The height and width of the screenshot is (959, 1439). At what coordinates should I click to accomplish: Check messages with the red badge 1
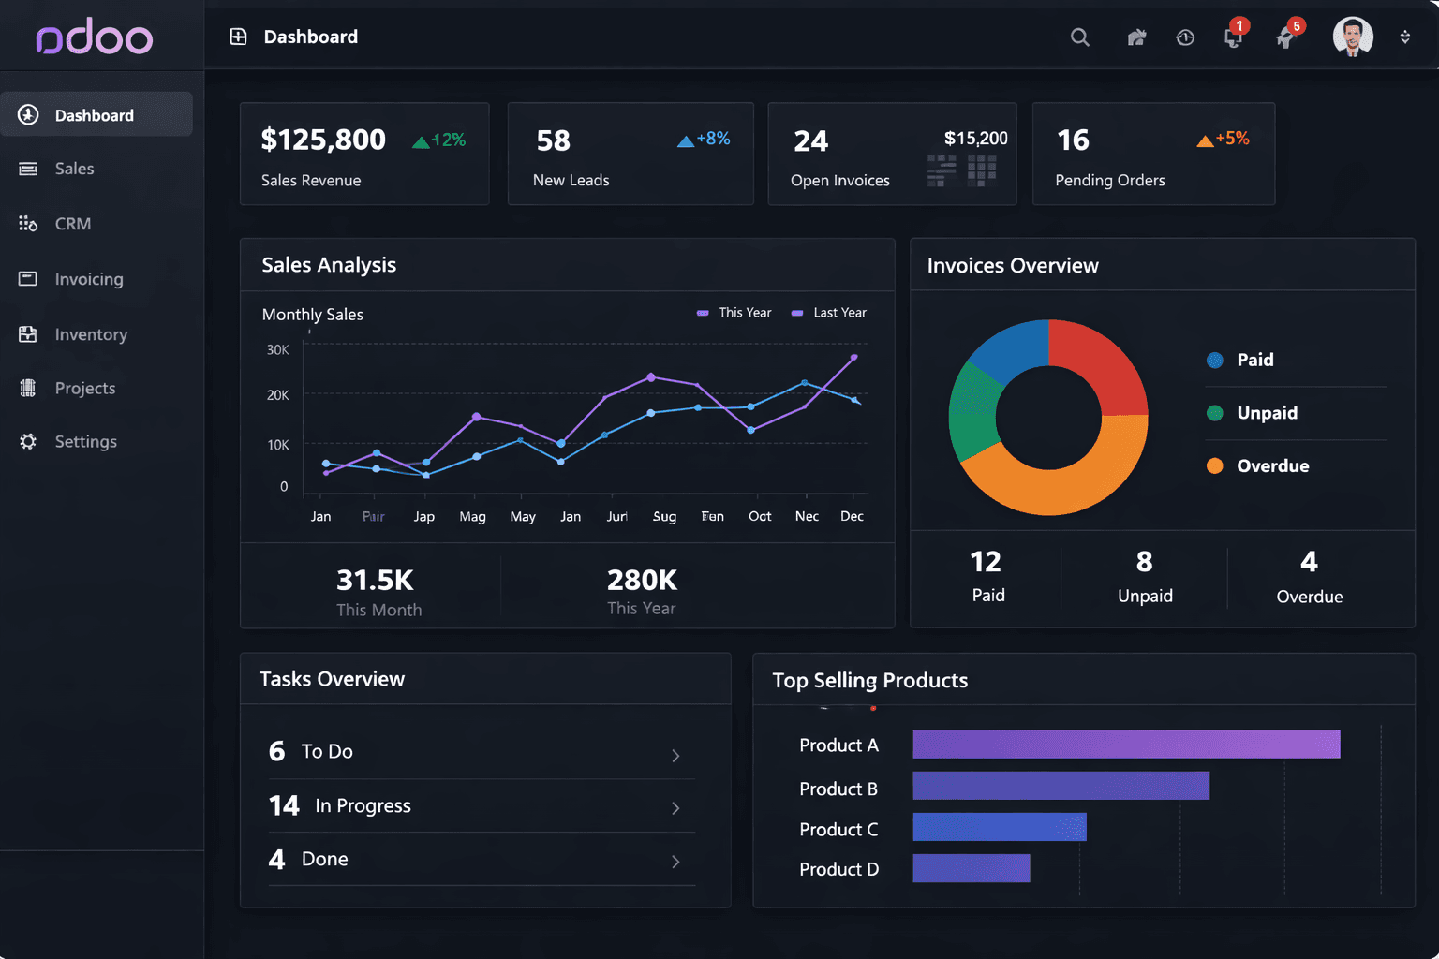tap(1233, 37)
